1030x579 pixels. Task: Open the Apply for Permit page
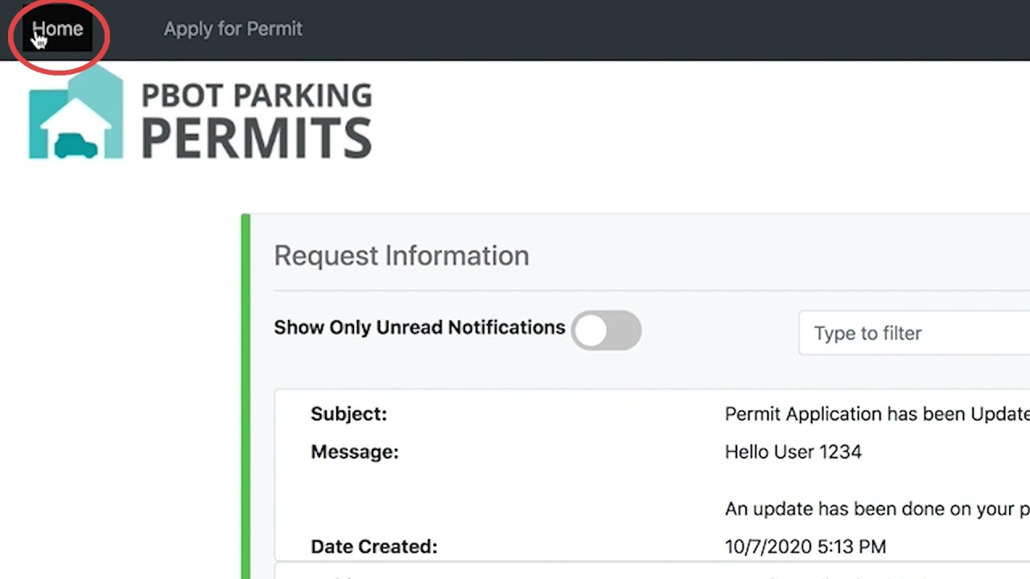tap(233, 29)
